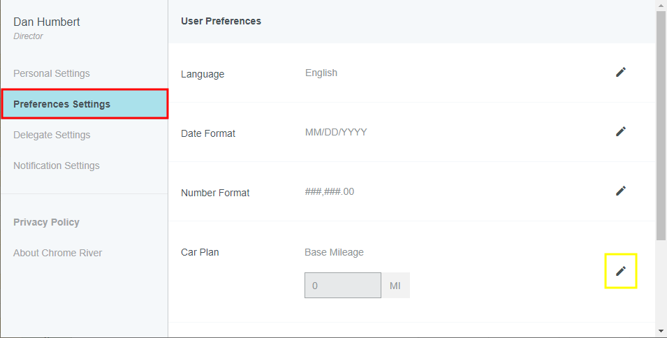Click the Dan Humbert user name
The image size is (667, 338).
(47, 22)
